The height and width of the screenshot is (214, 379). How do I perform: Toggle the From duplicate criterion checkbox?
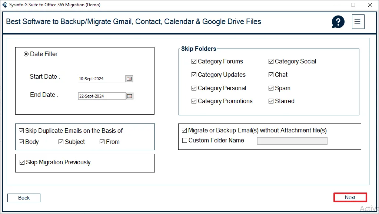102,142
